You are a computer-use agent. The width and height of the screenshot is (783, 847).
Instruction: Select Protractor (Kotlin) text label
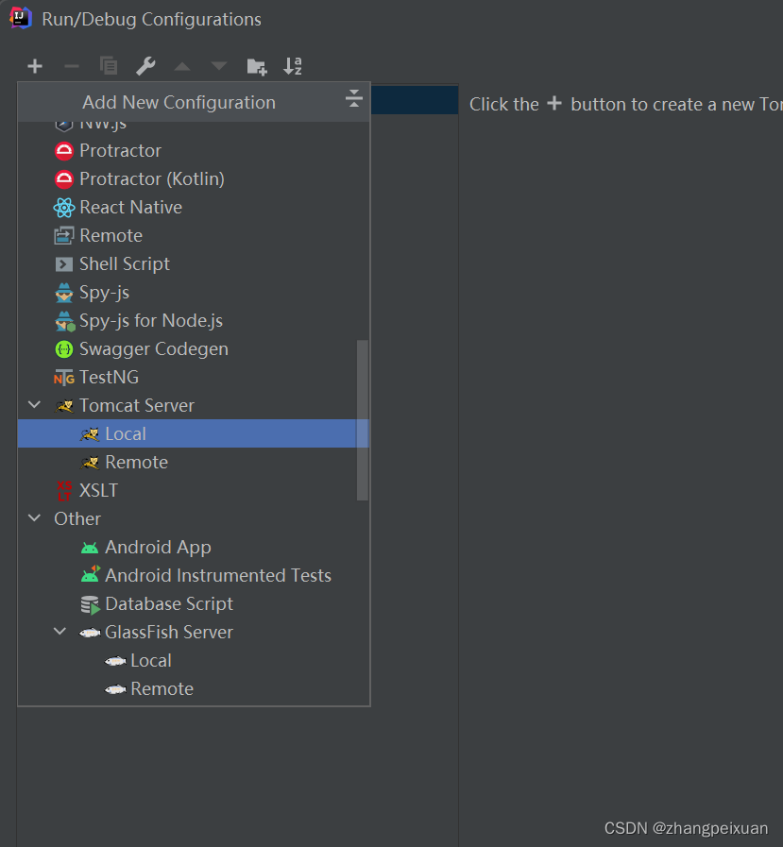pos(152,178)
